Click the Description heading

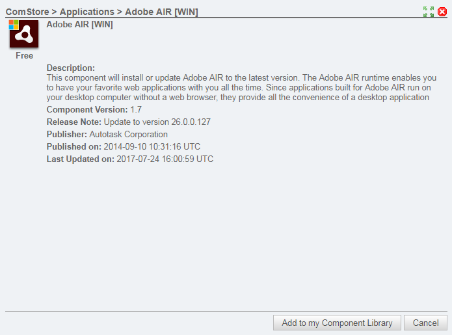click(71, 68)
